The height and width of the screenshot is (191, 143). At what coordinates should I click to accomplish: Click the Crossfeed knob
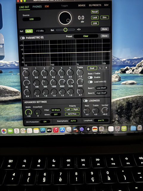tap(38, 112)
